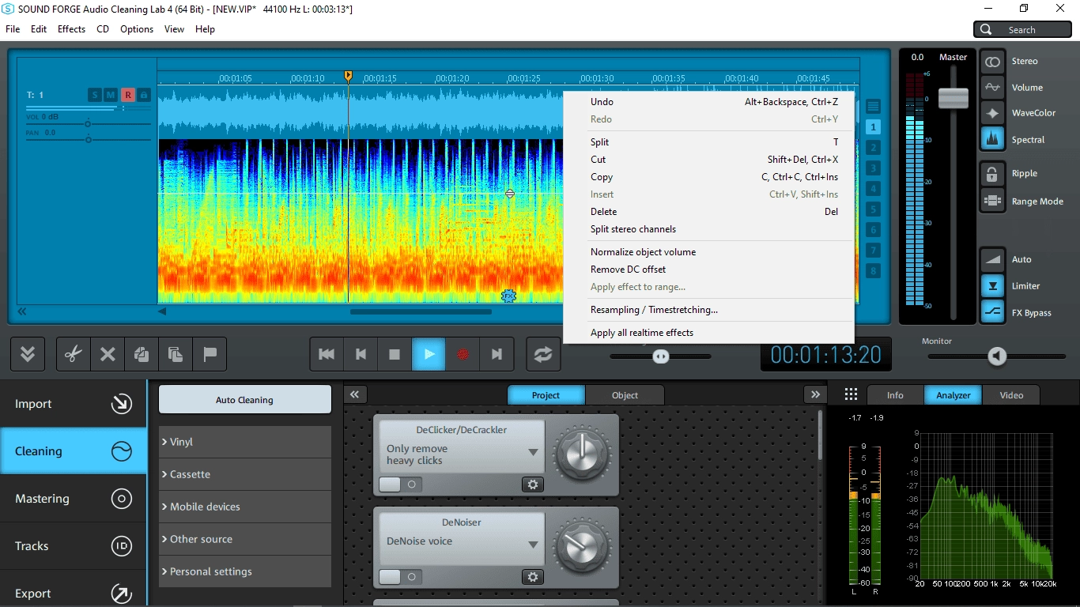This screenshot has width=1080, height=607.
Task: Select Normalize object volume
Action: tap(708, 252)
